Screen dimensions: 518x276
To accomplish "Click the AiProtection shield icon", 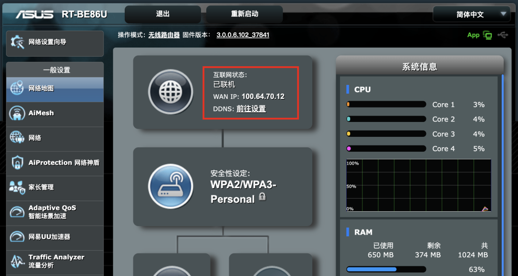I will [x=17, y=163].
